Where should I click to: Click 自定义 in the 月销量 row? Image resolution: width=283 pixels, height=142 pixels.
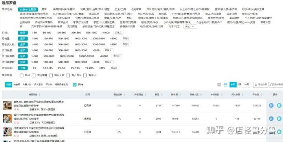pos(126,39)
